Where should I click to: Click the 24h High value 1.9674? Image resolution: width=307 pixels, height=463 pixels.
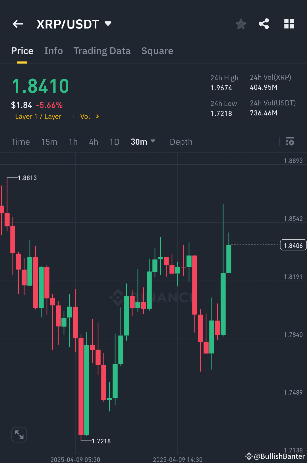[x=221, y=88]
